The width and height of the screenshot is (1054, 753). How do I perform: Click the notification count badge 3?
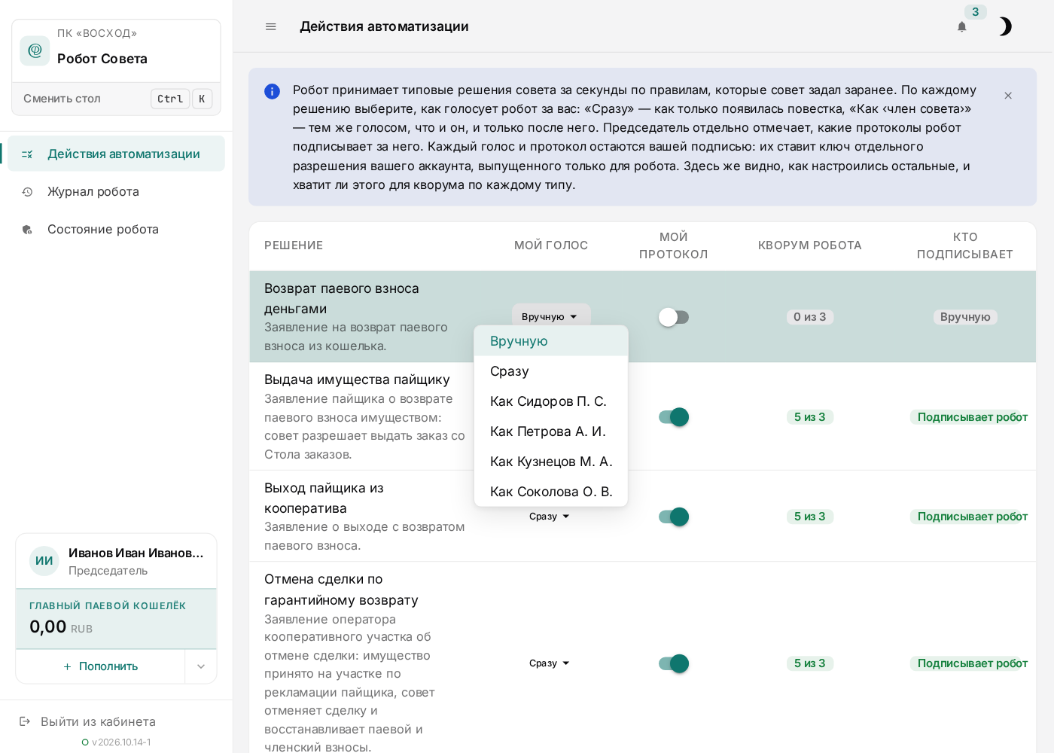[976, 12]
